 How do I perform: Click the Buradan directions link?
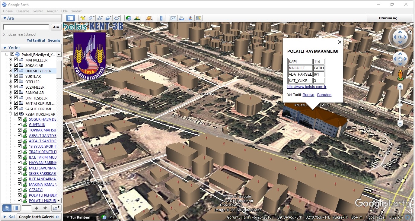[x=324, y=95]
